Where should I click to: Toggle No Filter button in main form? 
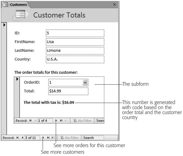click(x=69, y=138)
